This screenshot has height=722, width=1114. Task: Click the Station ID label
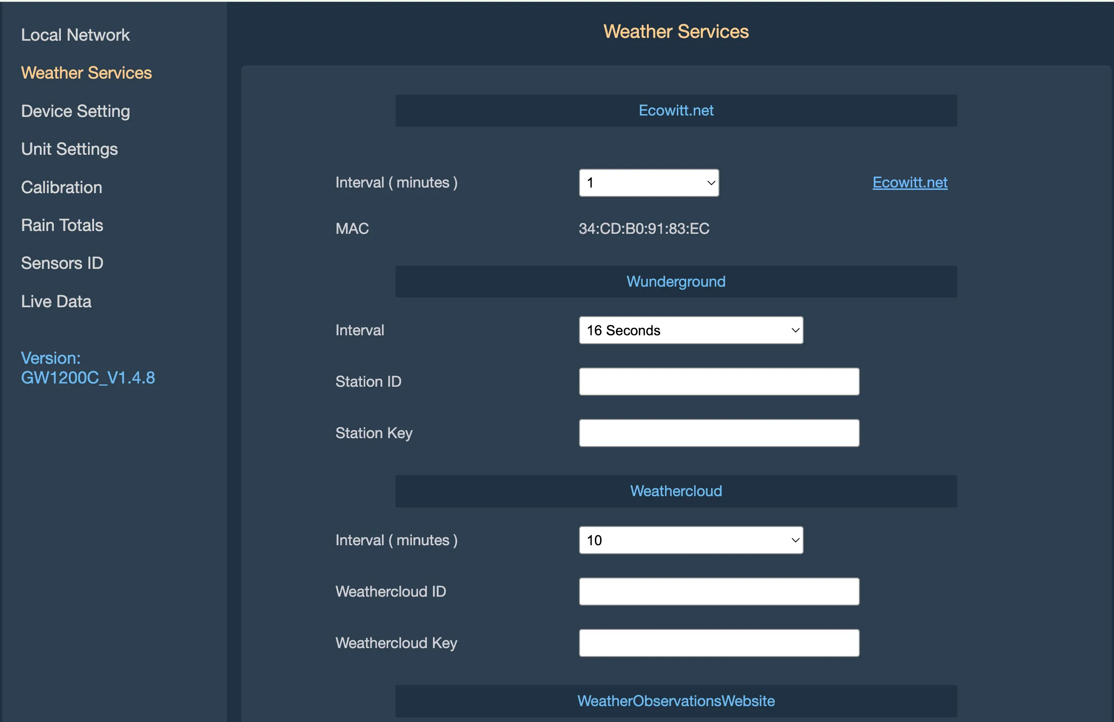coord(368,382)
